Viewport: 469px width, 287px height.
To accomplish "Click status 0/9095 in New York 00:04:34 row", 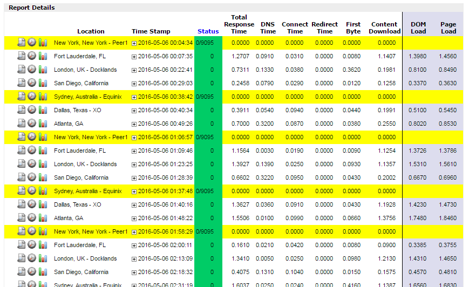I will (x=205, y=43).
